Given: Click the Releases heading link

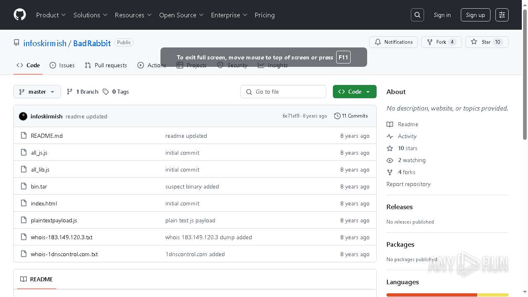Looking at the screenshot, I should click(x=399, y=207).
